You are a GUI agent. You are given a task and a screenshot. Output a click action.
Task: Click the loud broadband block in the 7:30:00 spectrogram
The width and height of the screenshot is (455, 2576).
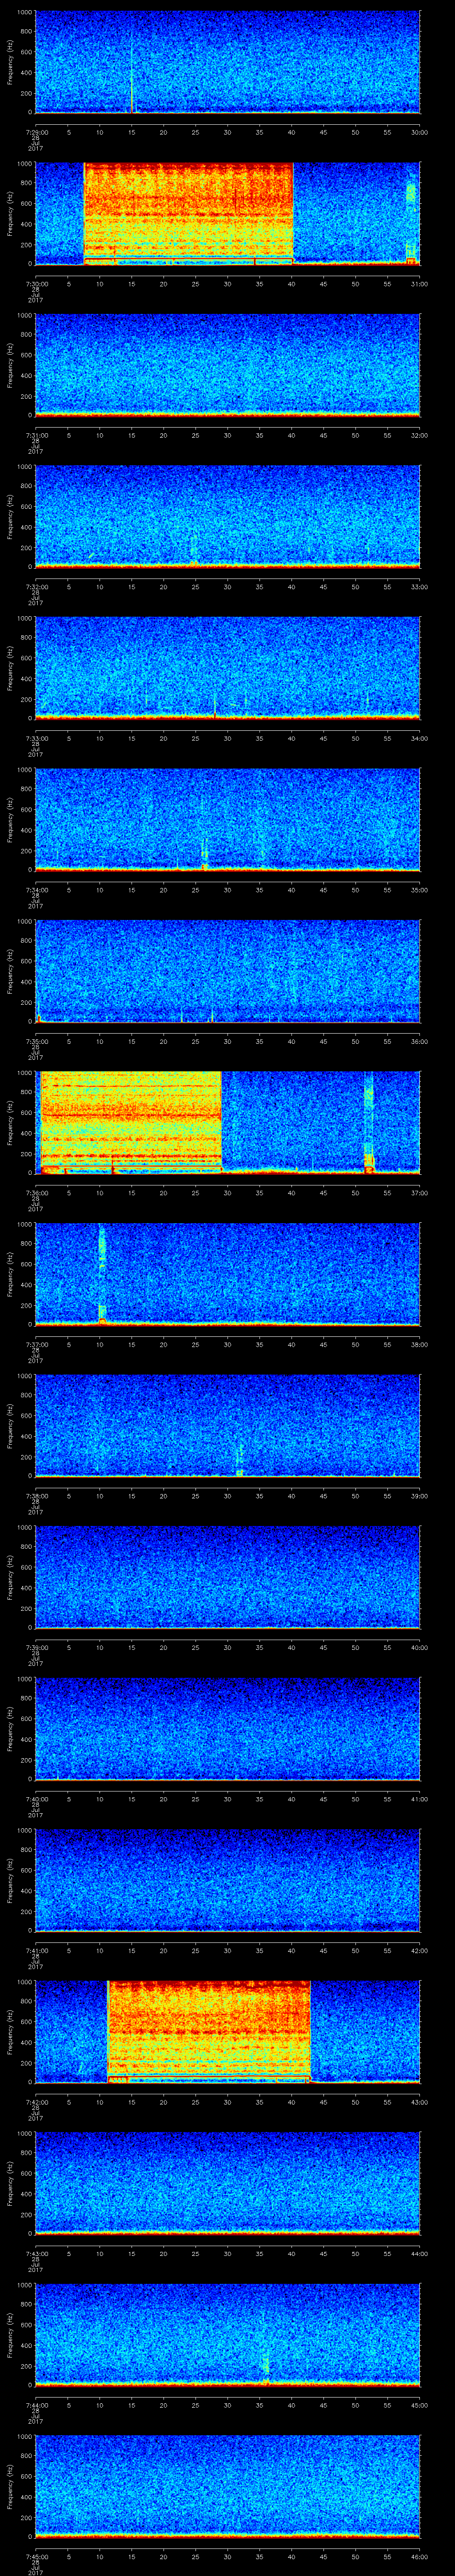point(188,210)
